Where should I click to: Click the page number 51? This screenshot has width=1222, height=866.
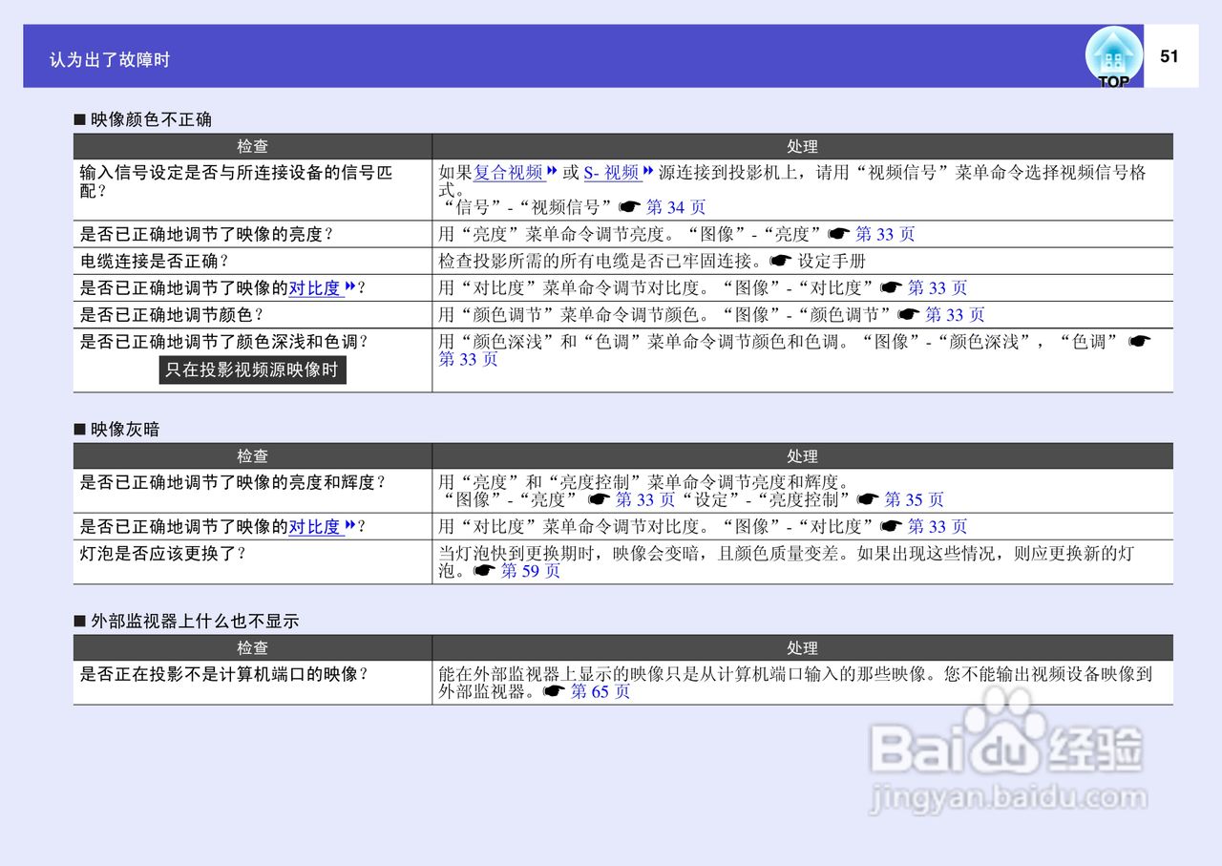pos(1169,56)
